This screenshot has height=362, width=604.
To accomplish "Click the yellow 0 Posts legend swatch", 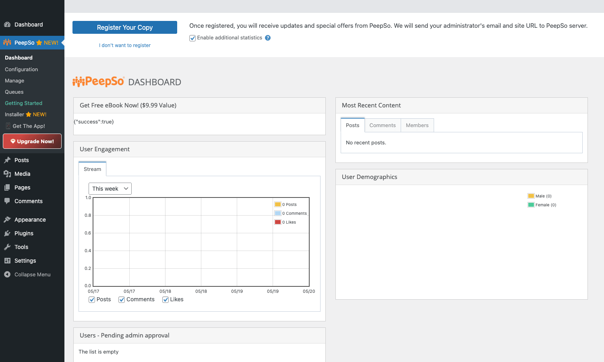I will pos(278,204).
